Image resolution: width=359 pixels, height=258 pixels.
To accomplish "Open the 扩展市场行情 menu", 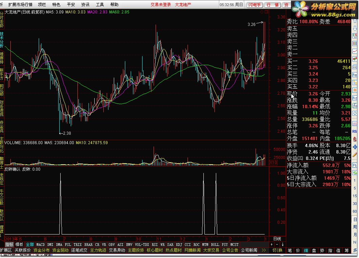I will (21, 5).
